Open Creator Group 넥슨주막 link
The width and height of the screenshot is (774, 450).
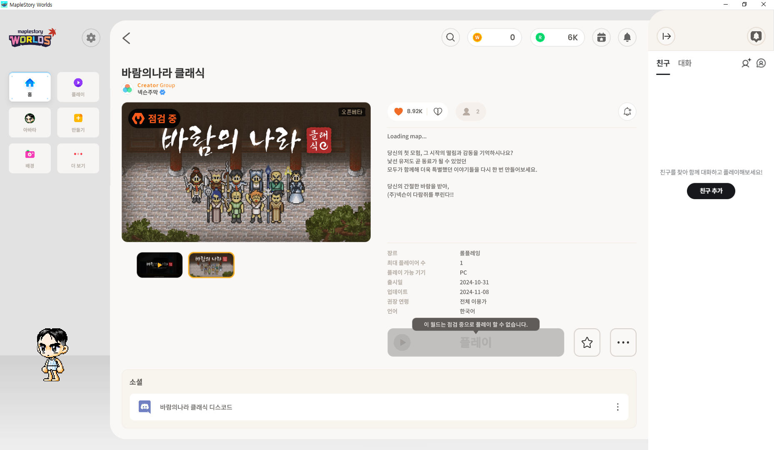coord(156,89)
